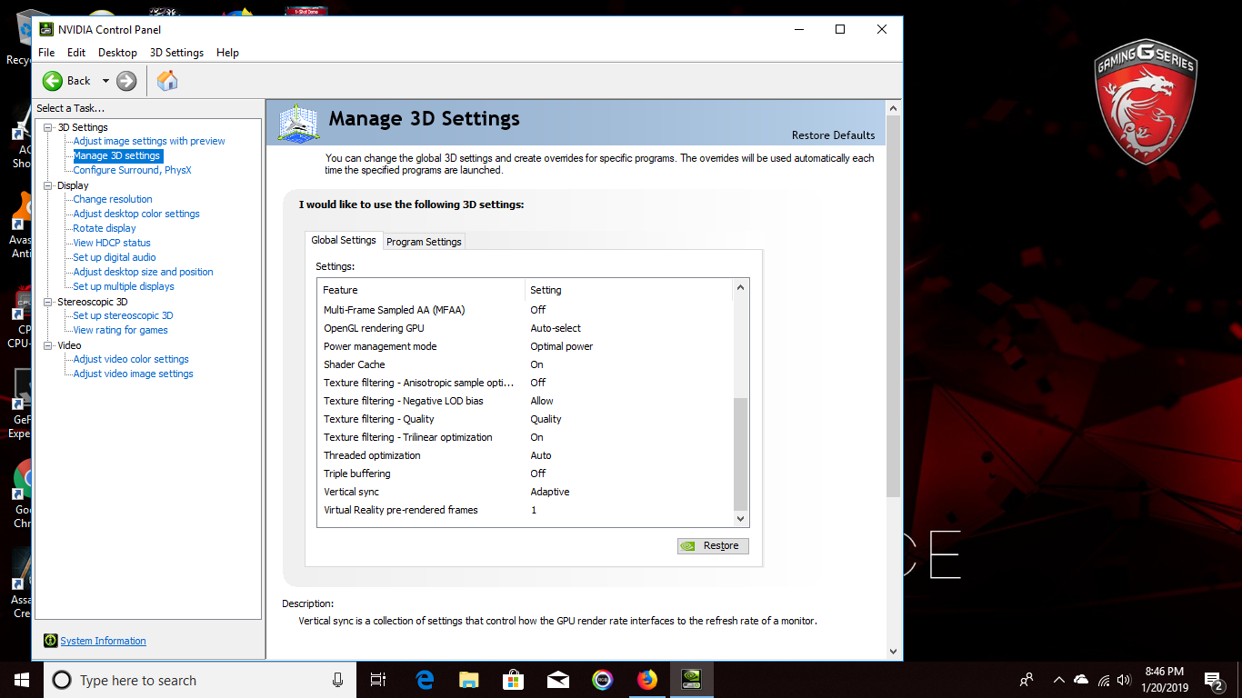This screenshot has height=698, width=1242.
Task: Open Adjust desktop size and position
Action: point(143,272)
